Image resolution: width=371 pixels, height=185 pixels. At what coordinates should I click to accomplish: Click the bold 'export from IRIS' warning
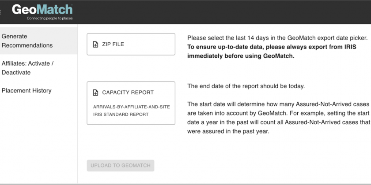(x=272, y=52)
